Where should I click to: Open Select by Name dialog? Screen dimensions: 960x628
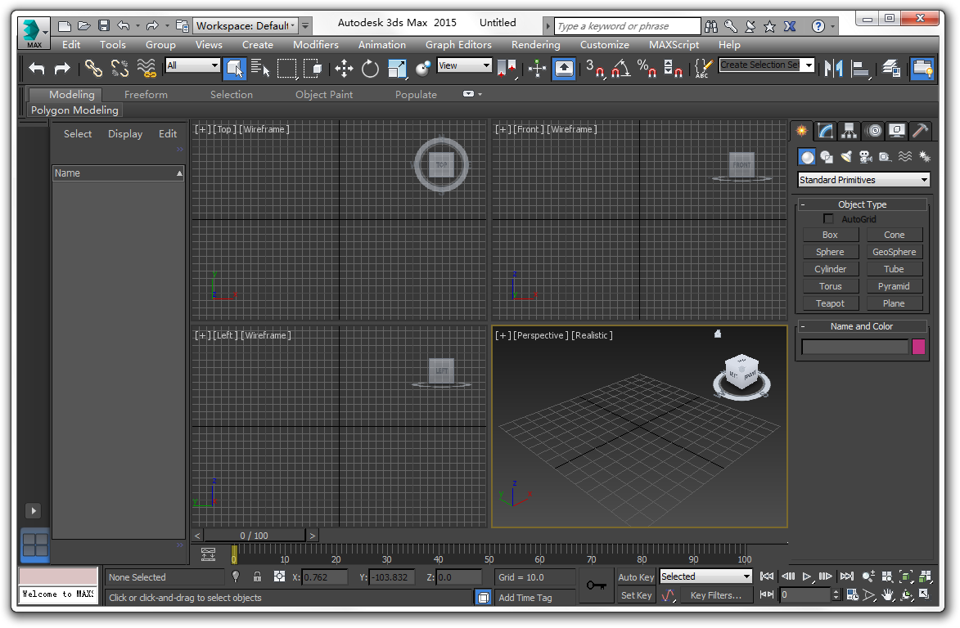click(260, 69)
